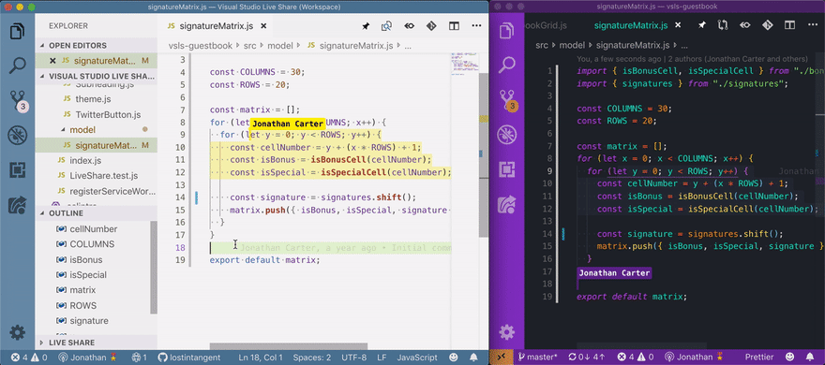Split the left window editor
Screen dimensions: 825x365
pyautogui.click(x=454, y=26)
